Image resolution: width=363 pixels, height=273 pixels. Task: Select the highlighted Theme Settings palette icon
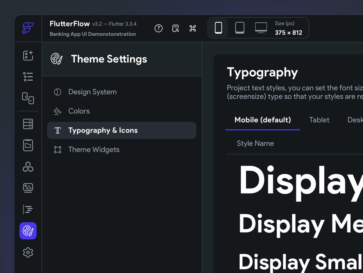point(28,231)
